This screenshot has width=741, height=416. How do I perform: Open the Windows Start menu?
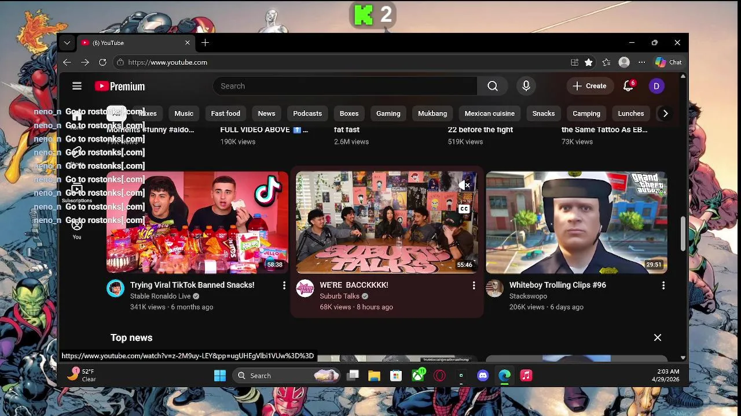220,376
